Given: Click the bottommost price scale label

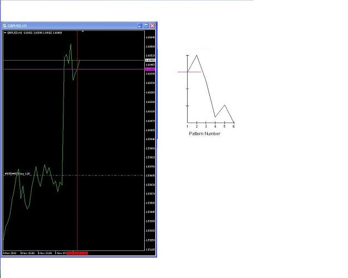Looking at the screenshot, I should point(150,250).
